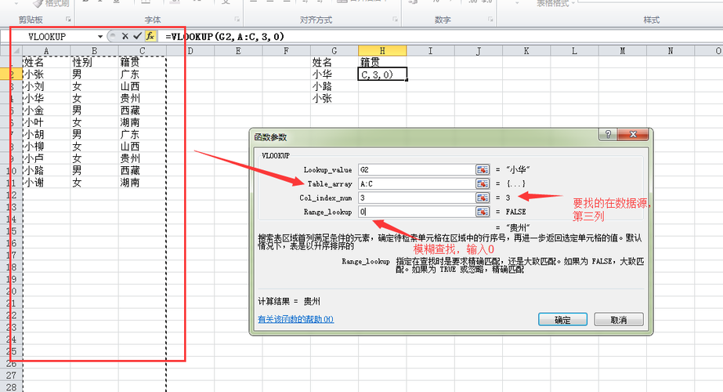This screenshot has width=723, height=392.
Task: Click cell 山西 in the 小刘 row
Action: [x=142, y=86]
